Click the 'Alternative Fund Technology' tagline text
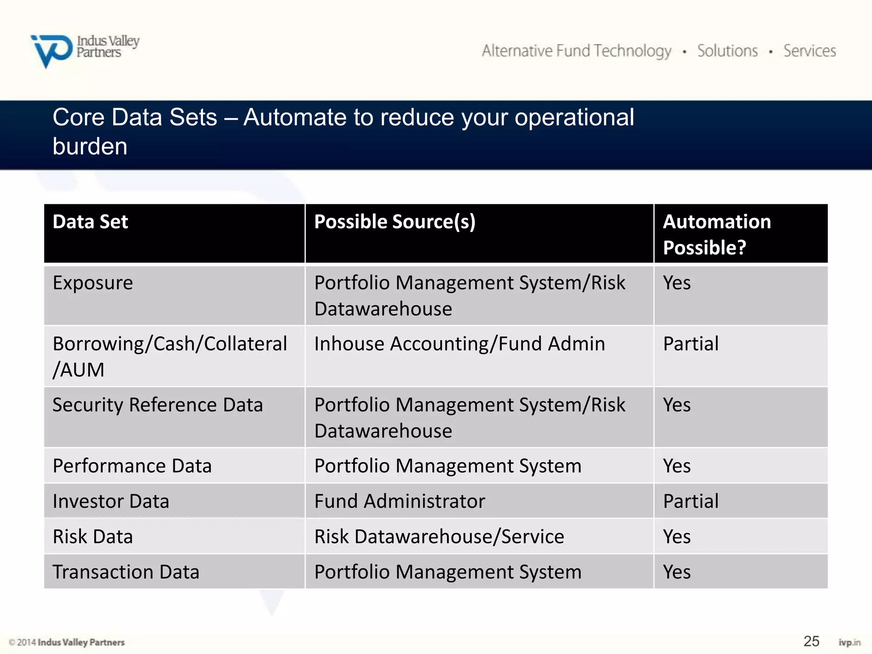The height and width of the screenshot is (654, 872). pos(577,51)
